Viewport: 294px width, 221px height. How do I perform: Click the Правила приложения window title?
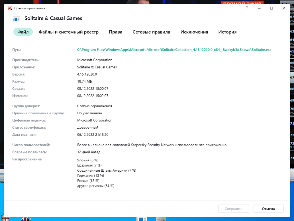(30, 8)
